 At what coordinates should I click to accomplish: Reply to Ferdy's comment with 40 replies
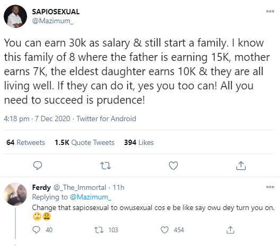coord(36,230)
